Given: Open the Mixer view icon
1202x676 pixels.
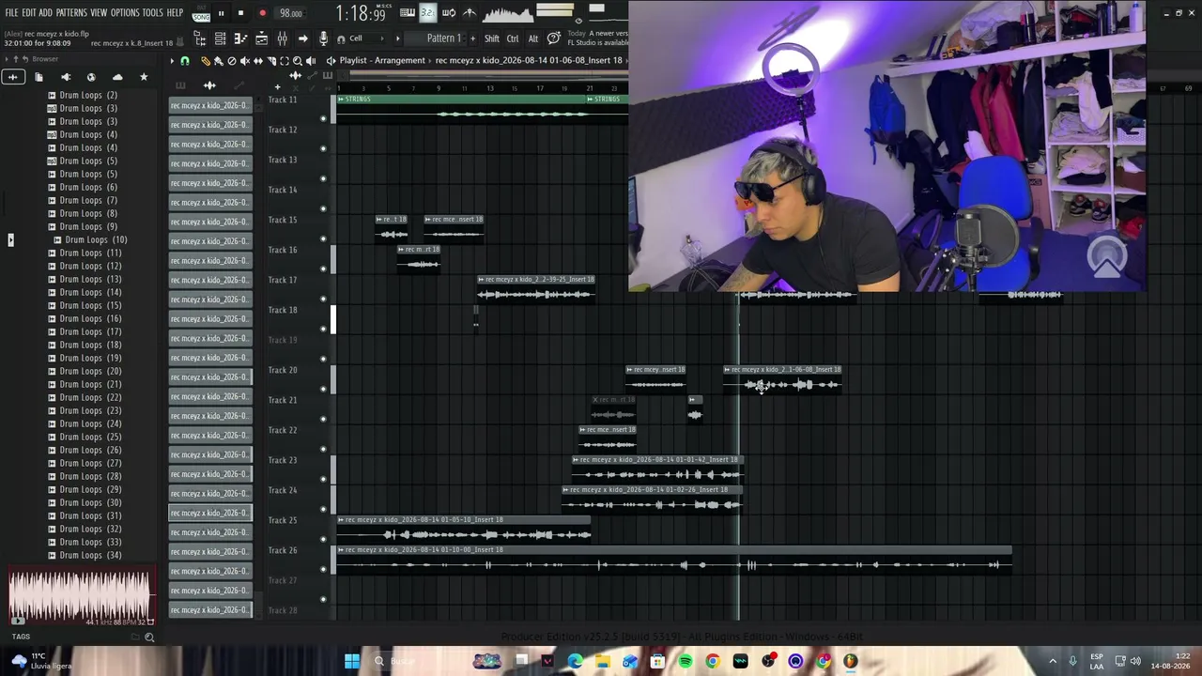Looking at the screenshot, I should pyautogui.click(x=282, y=38).
